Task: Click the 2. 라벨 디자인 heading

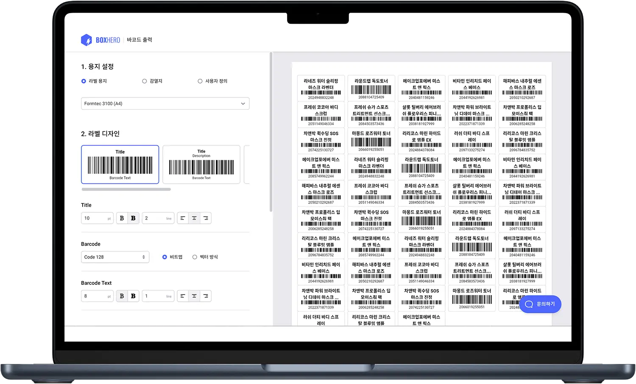Action: pyautogui.click(x=100, y=134)
